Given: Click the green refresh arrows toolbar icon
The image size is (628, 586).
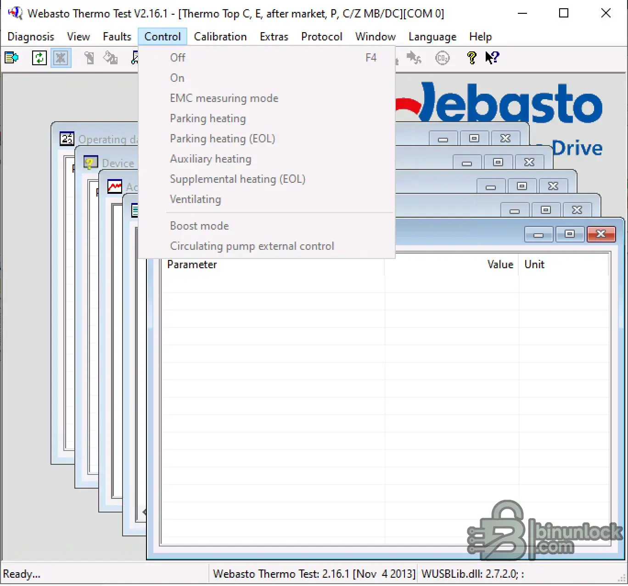Looking at the screenshot, I should coord(39,58).
